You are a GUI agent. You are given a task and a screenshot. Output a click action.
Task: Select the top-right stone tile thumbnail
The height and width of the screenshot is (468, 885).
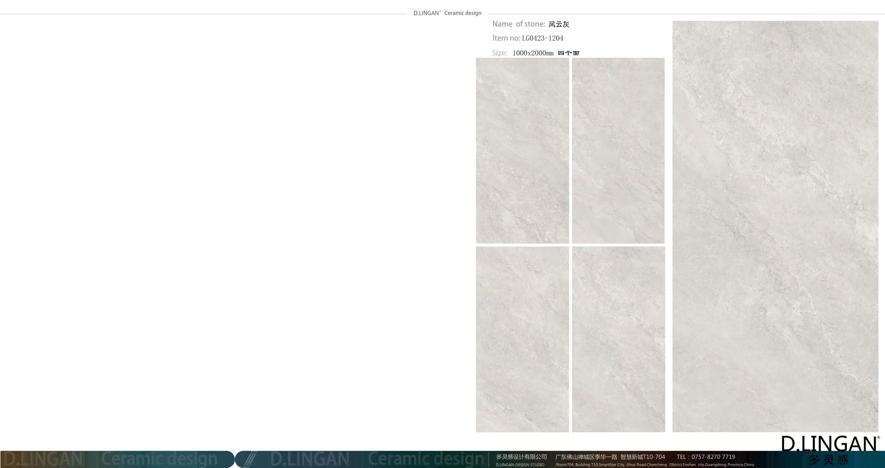(618, 150)
